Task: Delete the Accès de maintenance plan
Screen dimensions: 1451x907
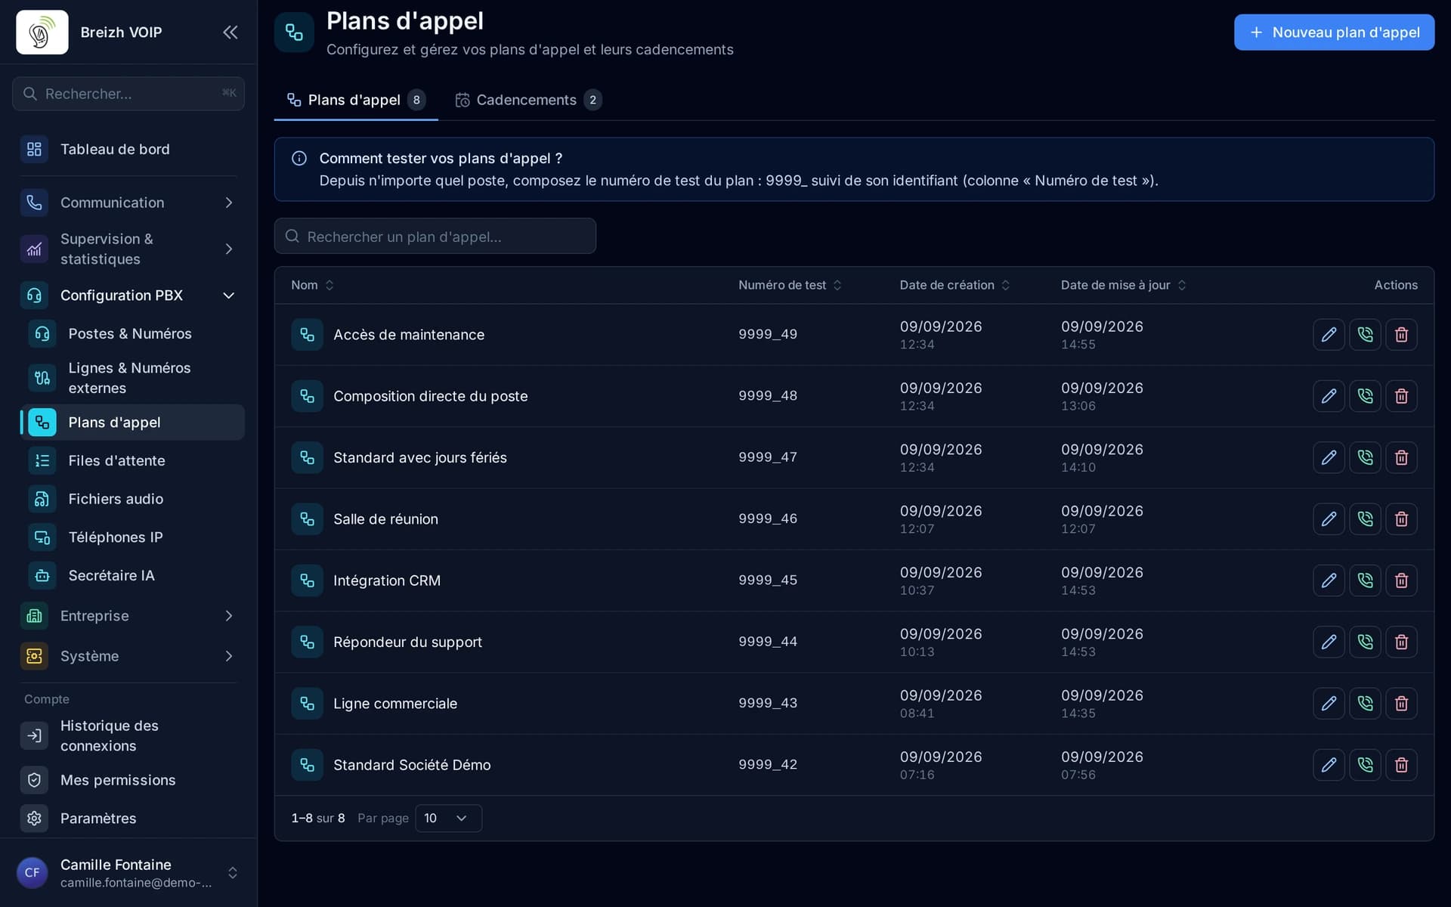Action: [x=1401, y=335]
